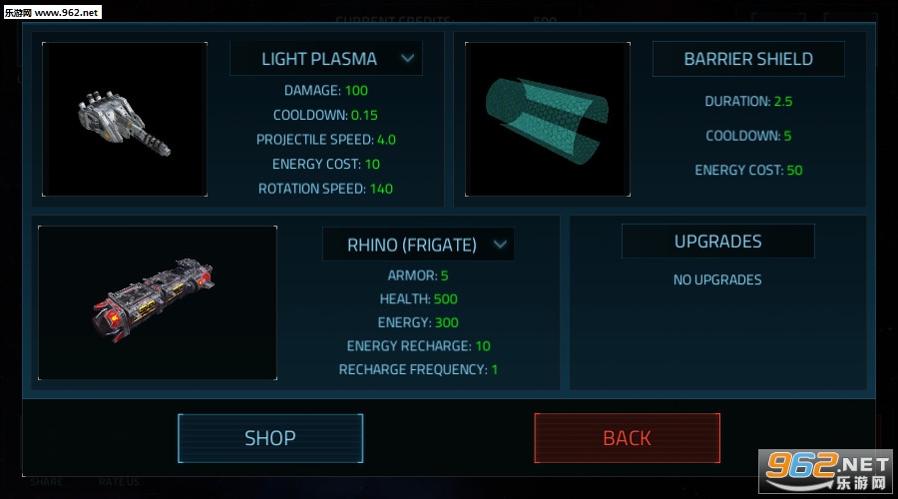Click the shield Duration stat line

(x=748, y=101)
